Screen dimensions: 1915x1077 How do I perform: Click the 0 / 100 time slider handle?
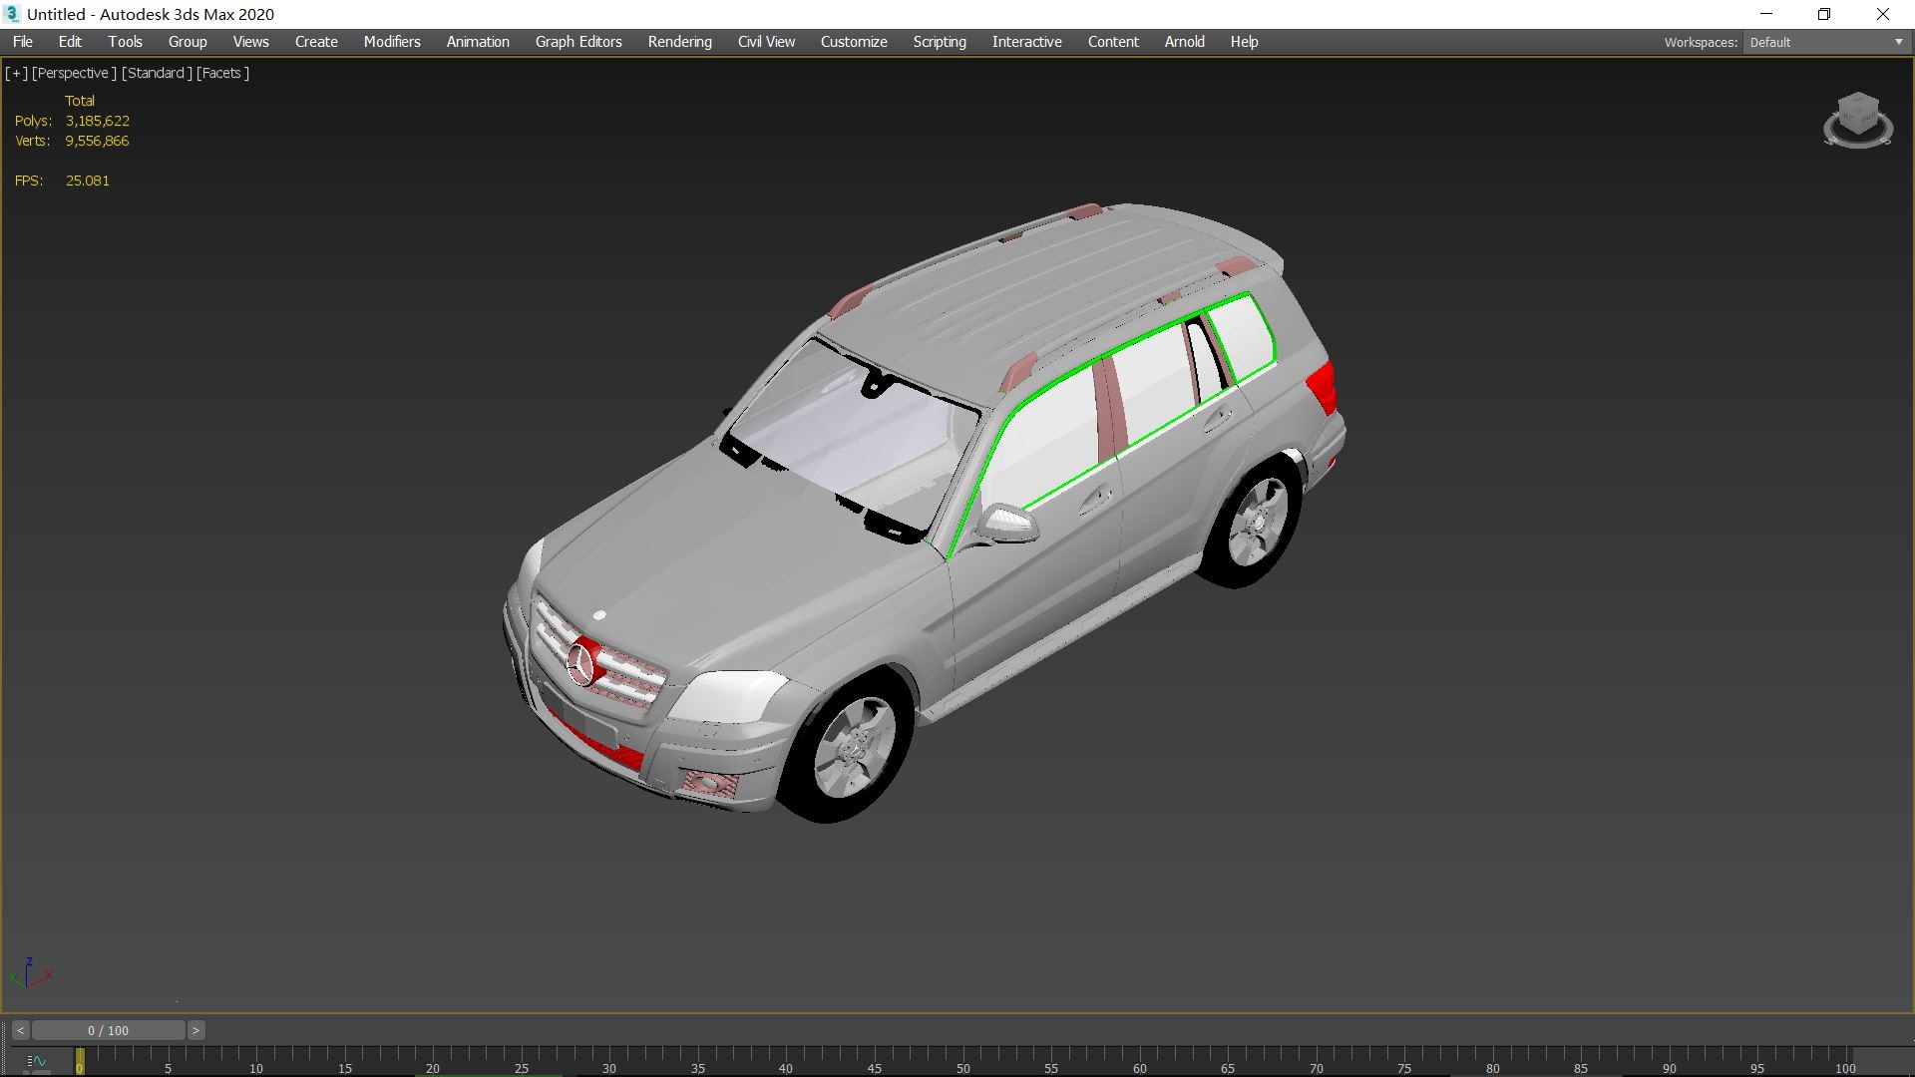click(108, 1030)
